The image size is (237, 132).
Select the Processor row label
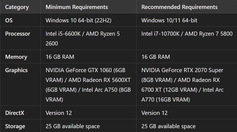pyautogui.click(x=18, y=34)
